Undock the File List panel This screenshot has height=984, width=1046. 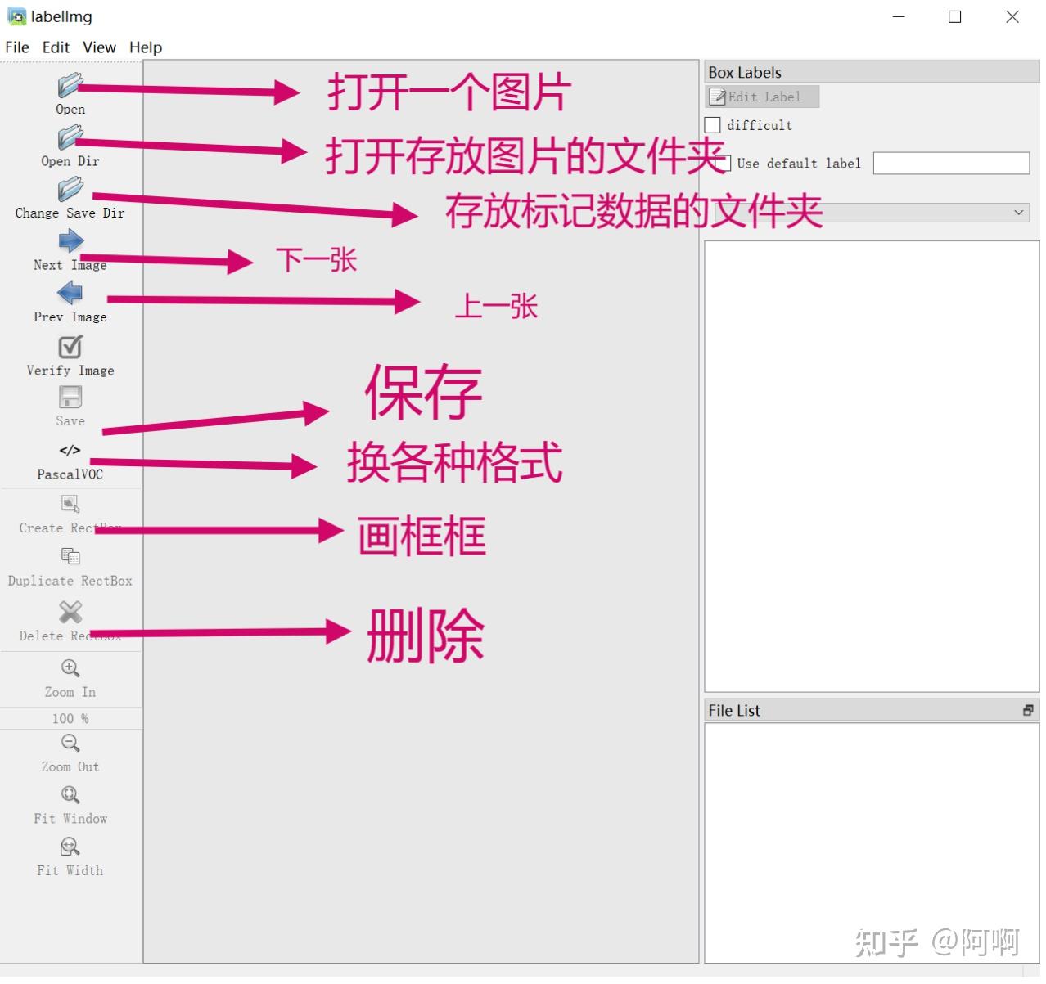pyautogui.click(x=1028, y=711)
